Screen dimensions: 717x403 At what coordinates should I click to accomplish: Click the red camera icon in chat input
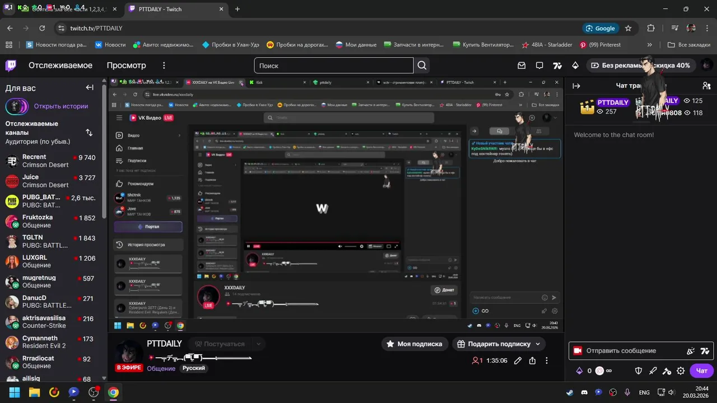578,350
